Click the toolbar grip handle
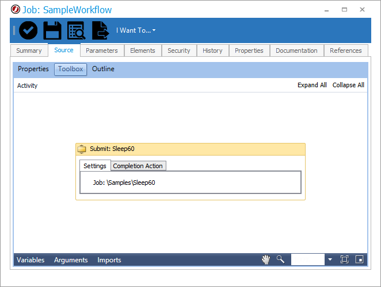Image resolution: width=381 pixels, height=287 pixels. (x=14, y=30)
